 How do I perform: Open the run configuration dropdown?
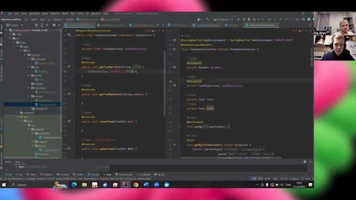pos(223,19)
